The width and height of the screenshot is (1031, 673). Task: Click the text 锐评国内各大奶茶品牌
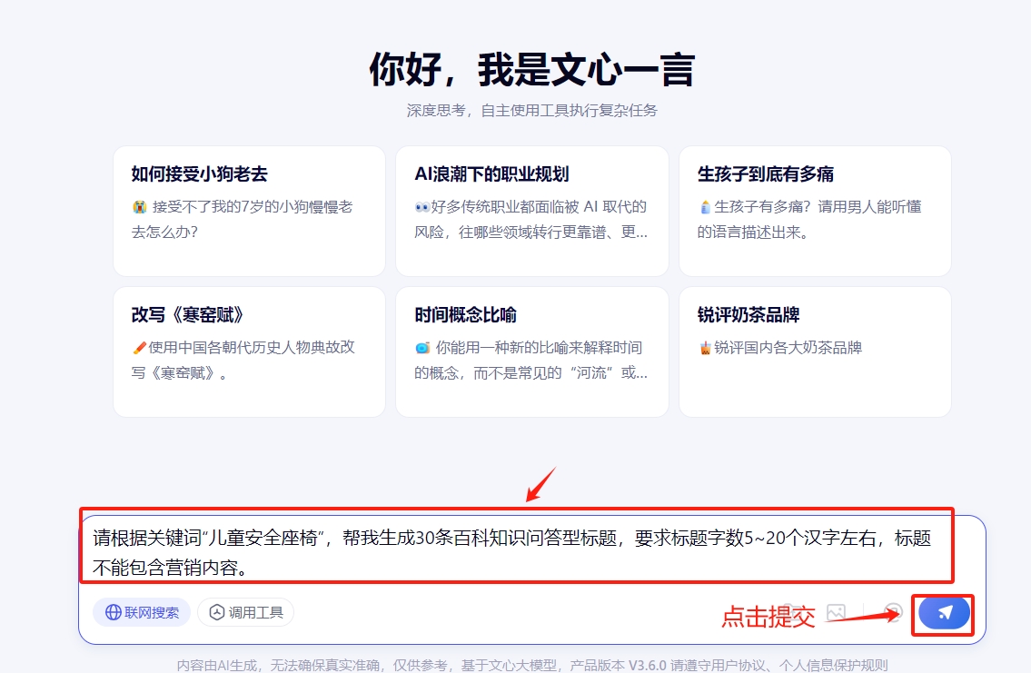[x=788, y=348]
